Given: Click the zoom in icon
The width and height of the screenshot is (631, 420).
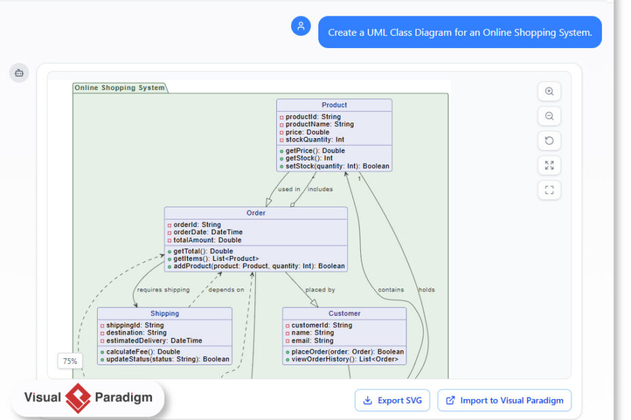Looking at the screenshot, I should tap(549, 91).
